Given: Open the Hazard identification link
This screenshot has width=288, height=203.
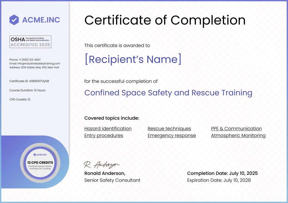Looking at the screenshot, I should pyautogui.click(x=108, y=128).
